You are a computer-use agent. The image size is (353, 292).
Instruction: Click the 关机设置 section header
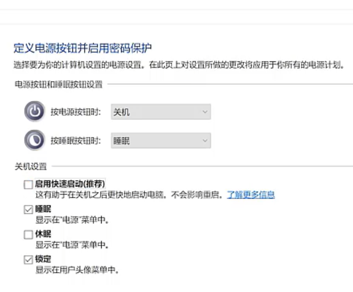click(30, 167)
